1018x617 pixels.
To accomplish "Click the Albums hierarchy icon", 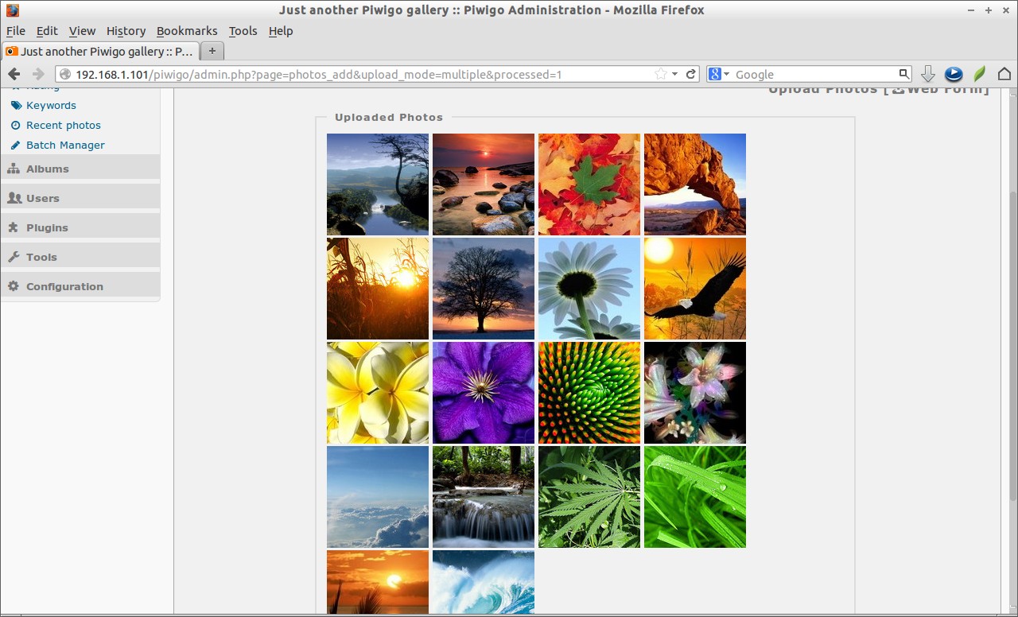I will pyautogui.click(x=14, y=169).
